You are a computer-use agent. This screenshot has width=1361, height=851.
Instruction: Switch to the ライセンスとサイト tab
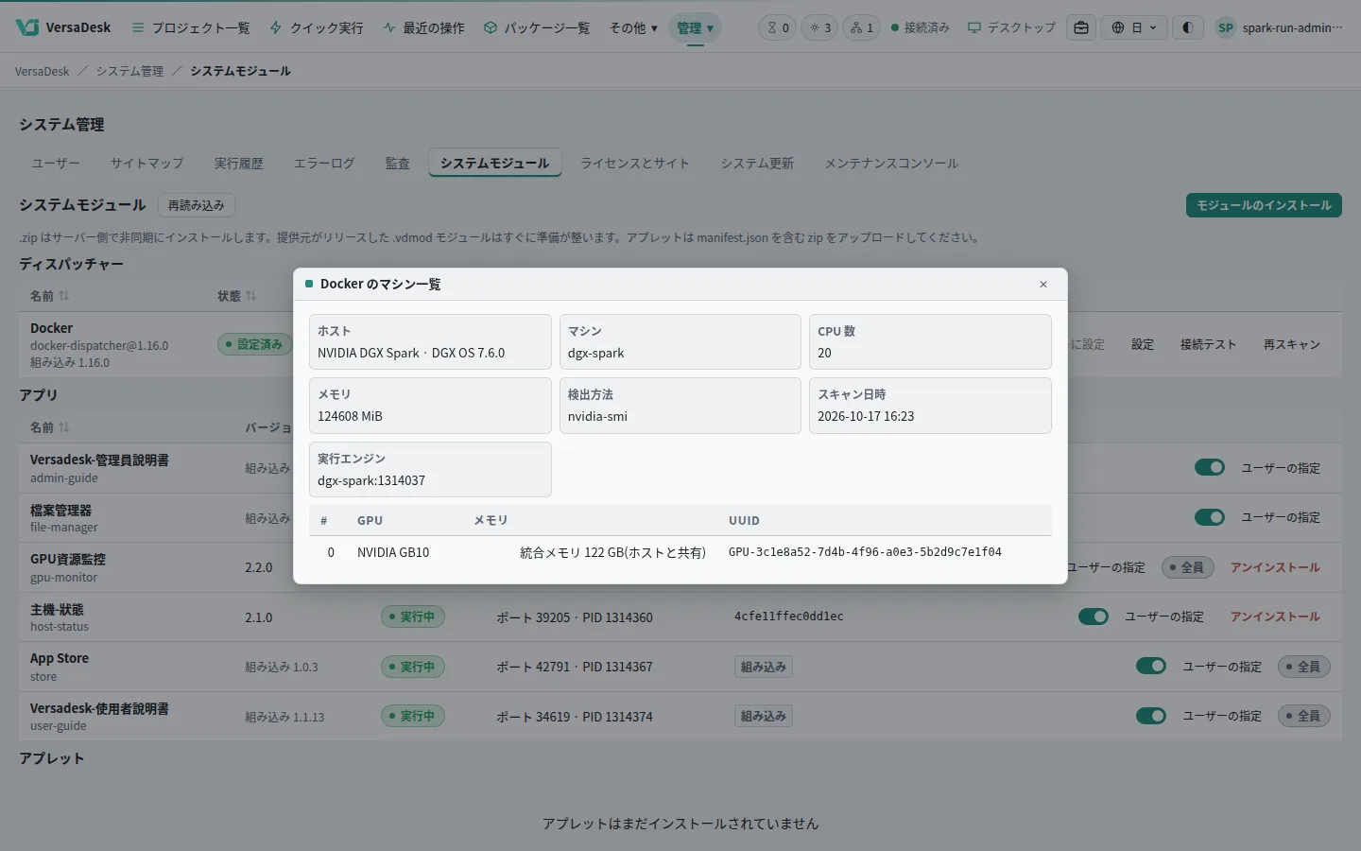coord(635,163)
